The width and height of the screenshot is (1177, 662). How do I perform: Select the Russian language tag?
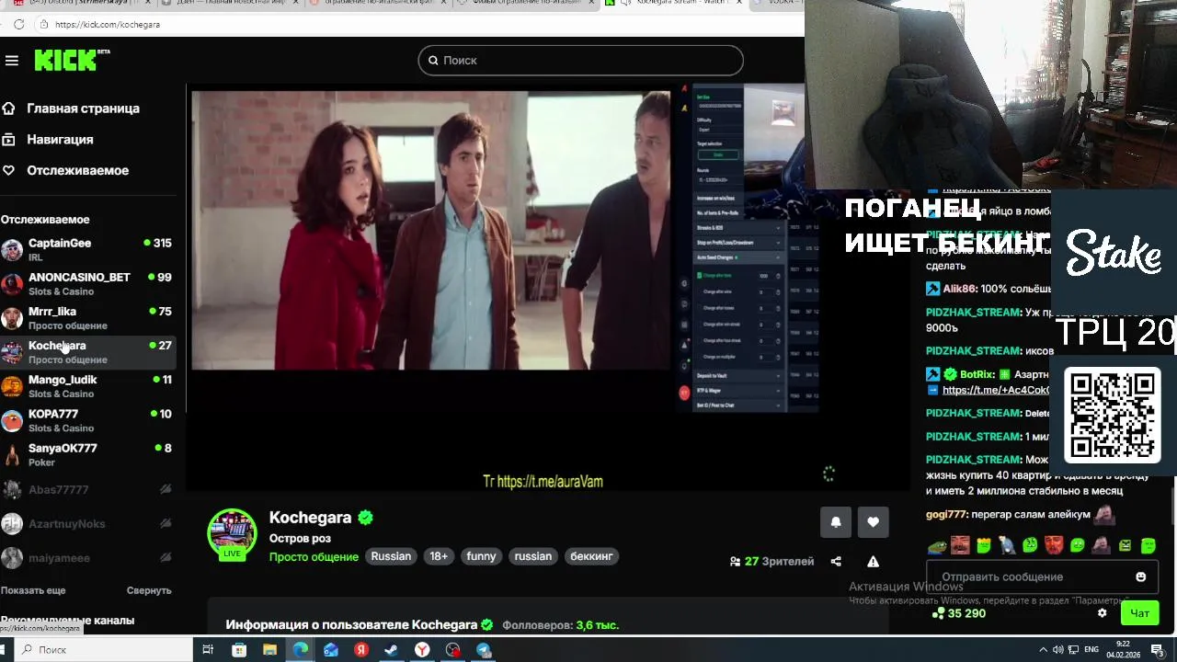point(391,556)
